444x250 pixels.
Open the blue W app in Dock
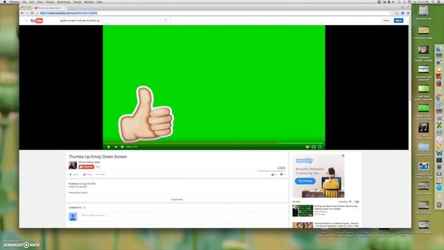pos(439,153)
